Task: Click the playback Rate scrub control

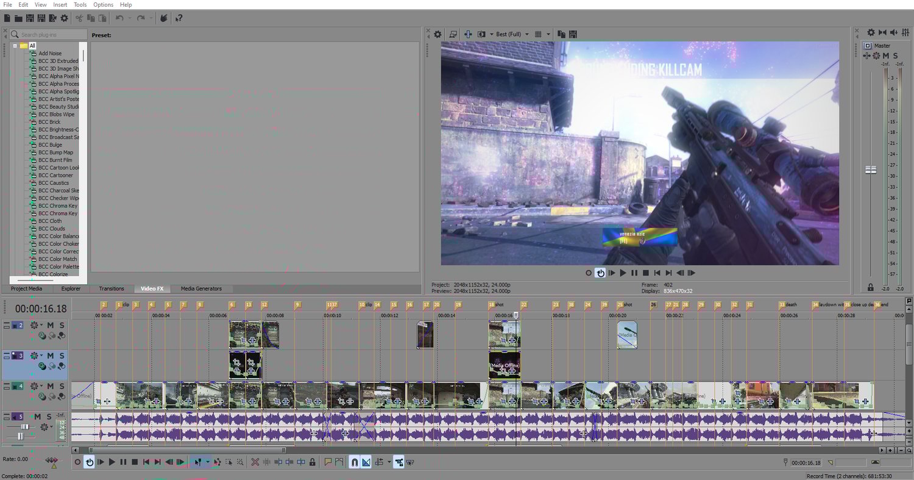Action: (x=52, y=460)
